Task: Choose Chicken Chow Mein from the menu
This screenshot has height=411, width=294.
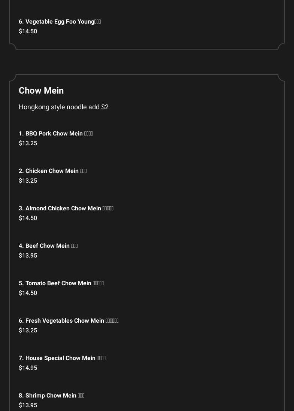Action: pyautogui.click(x=52, y=171)
